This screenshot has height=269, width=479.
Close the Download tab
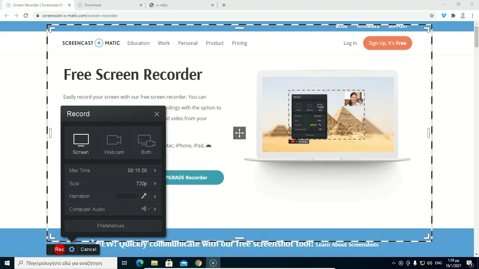coord(141,5)
